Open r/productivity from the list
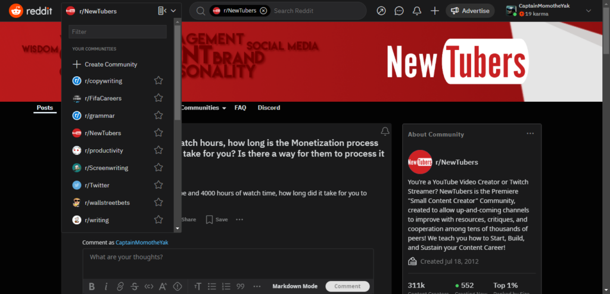This screenshot has height=294, width=610. pyautogui.click(x=104, y=151)
